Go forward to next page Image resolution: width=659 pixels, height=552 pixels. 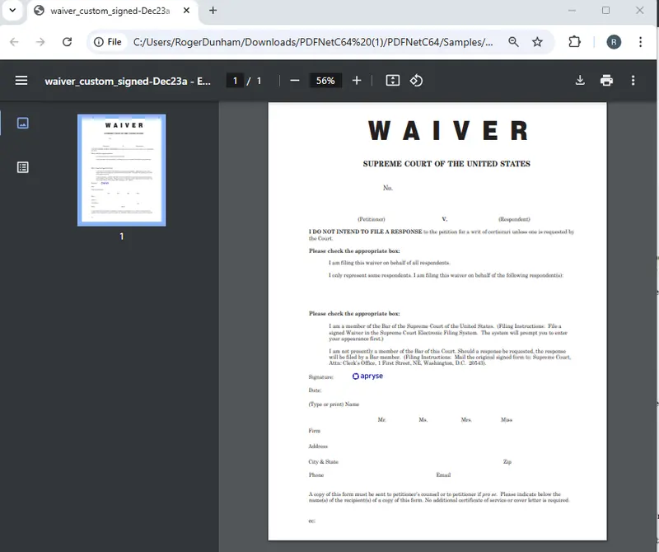coord(40,42)
